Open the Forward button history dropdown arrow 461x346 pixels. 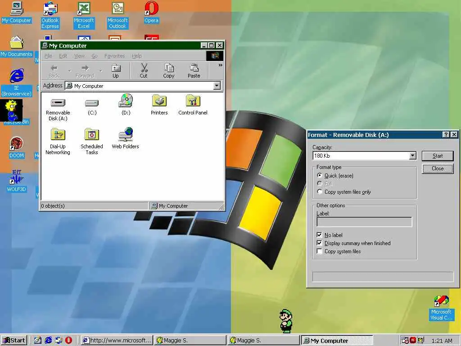pos(101,71)
